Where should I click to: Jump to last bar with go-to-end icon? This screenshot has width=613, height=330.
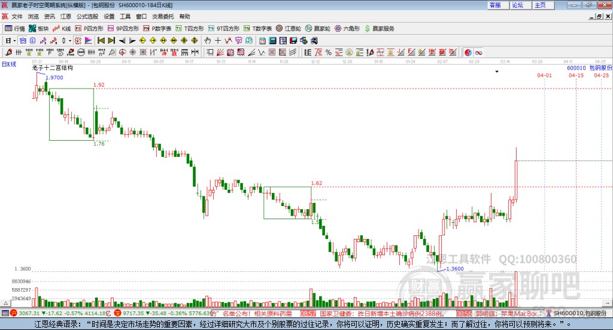tap(111, 41)
